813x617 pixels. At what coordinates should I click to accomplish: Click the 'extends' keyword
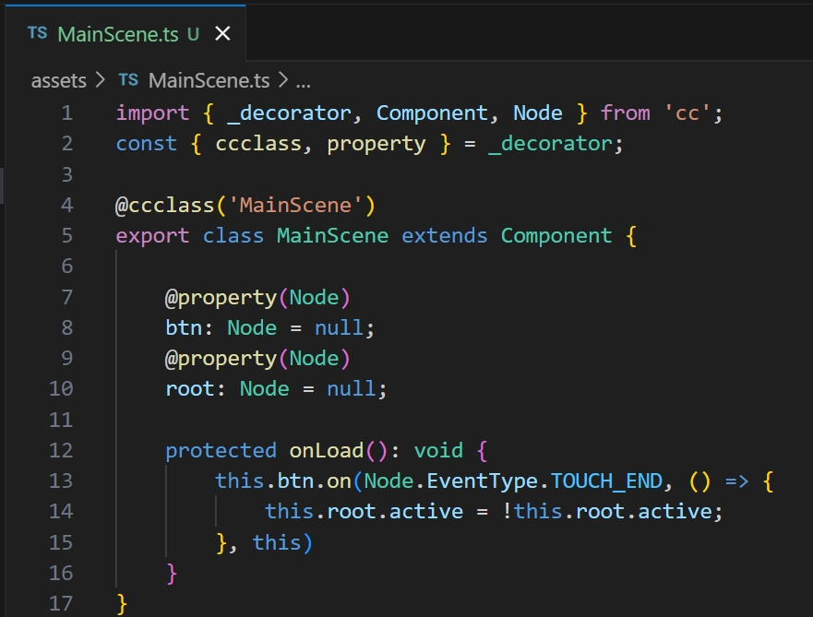(x=445, y=236)
